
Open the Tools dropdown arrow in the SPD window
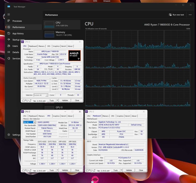click(x=57, y=170)
